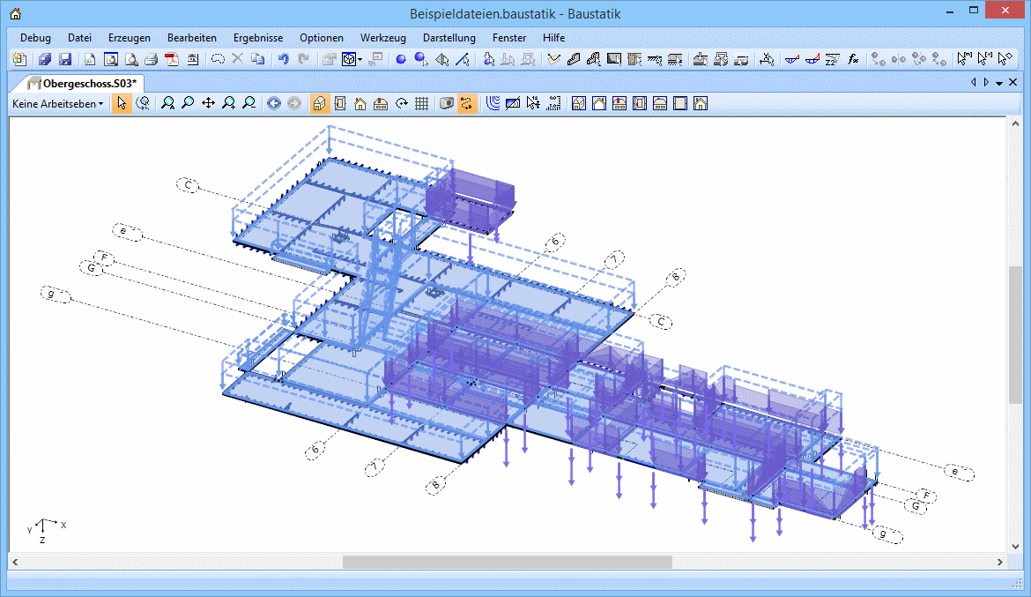
Task: Open the Keine Arbeitsebene dropdown
Action: click(x=57, y=104)
